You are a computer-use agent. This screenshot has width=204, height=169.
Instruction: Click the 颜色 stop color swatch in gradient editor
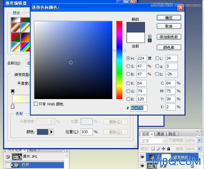pos(43,132)
